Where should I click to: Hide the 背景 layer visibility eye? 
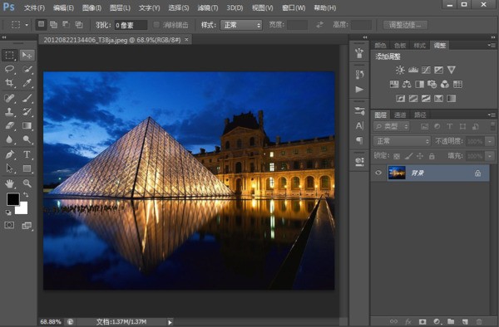[x=378, y=173]
